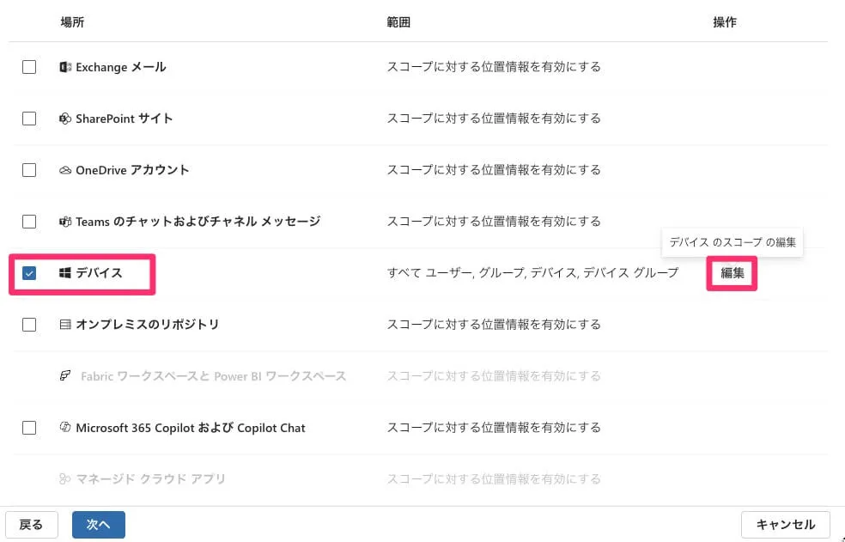Tick the Microsoft 365 Copilot checkbox
Image resolution: width=845 pixels, height=542 pixels.
[x=29, y=428]
